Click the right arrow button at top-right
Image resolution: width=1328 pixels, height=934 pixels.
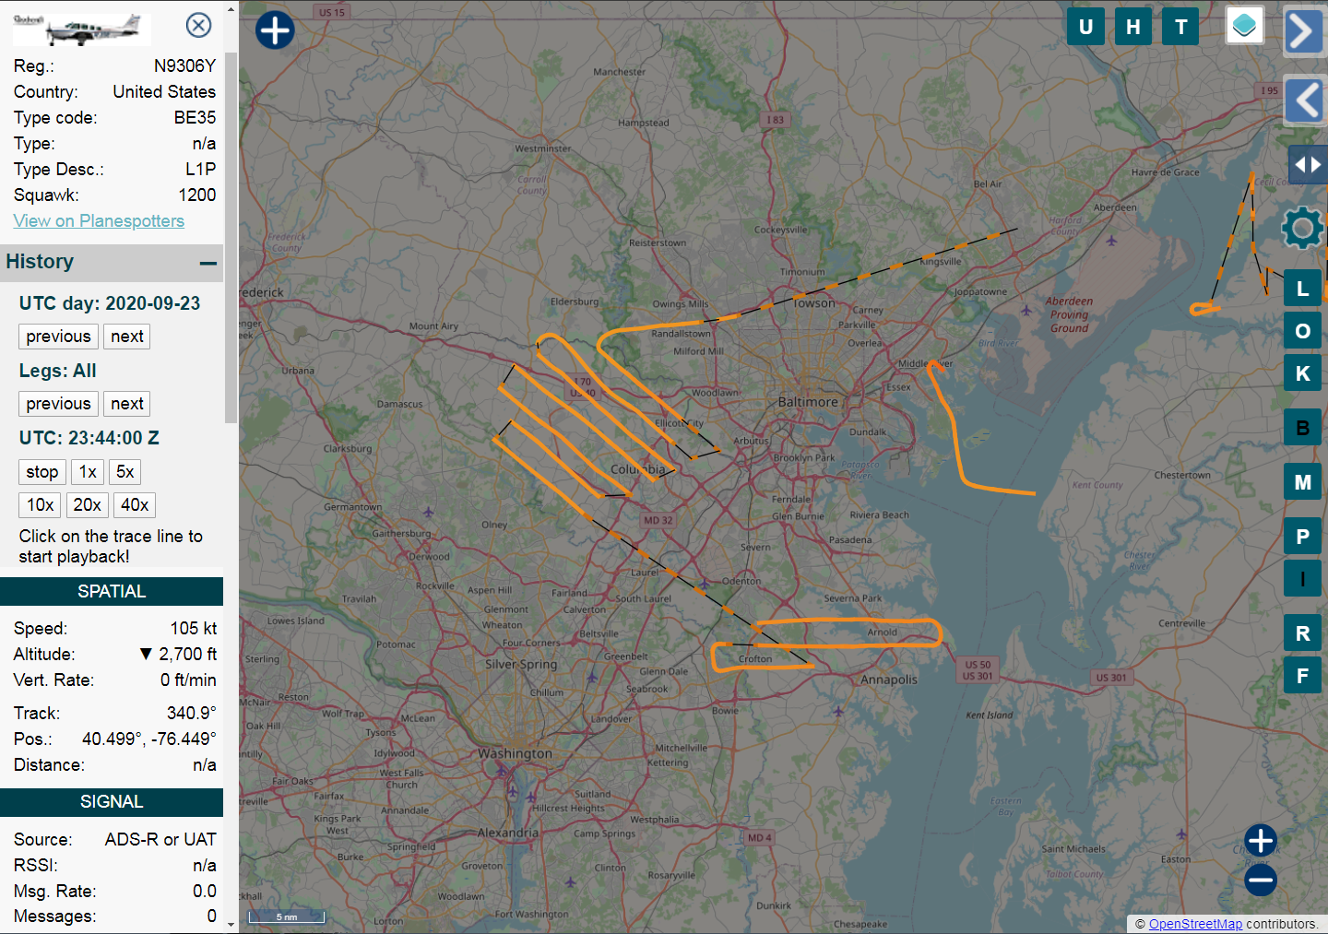[1302, 31]
